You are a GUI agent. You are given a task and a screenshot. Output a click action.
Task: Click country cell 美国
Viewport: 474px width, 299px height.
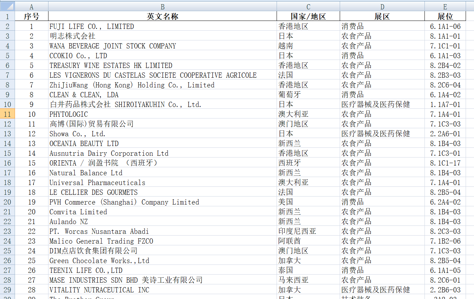pyautogui.click(x=308, y=202)
